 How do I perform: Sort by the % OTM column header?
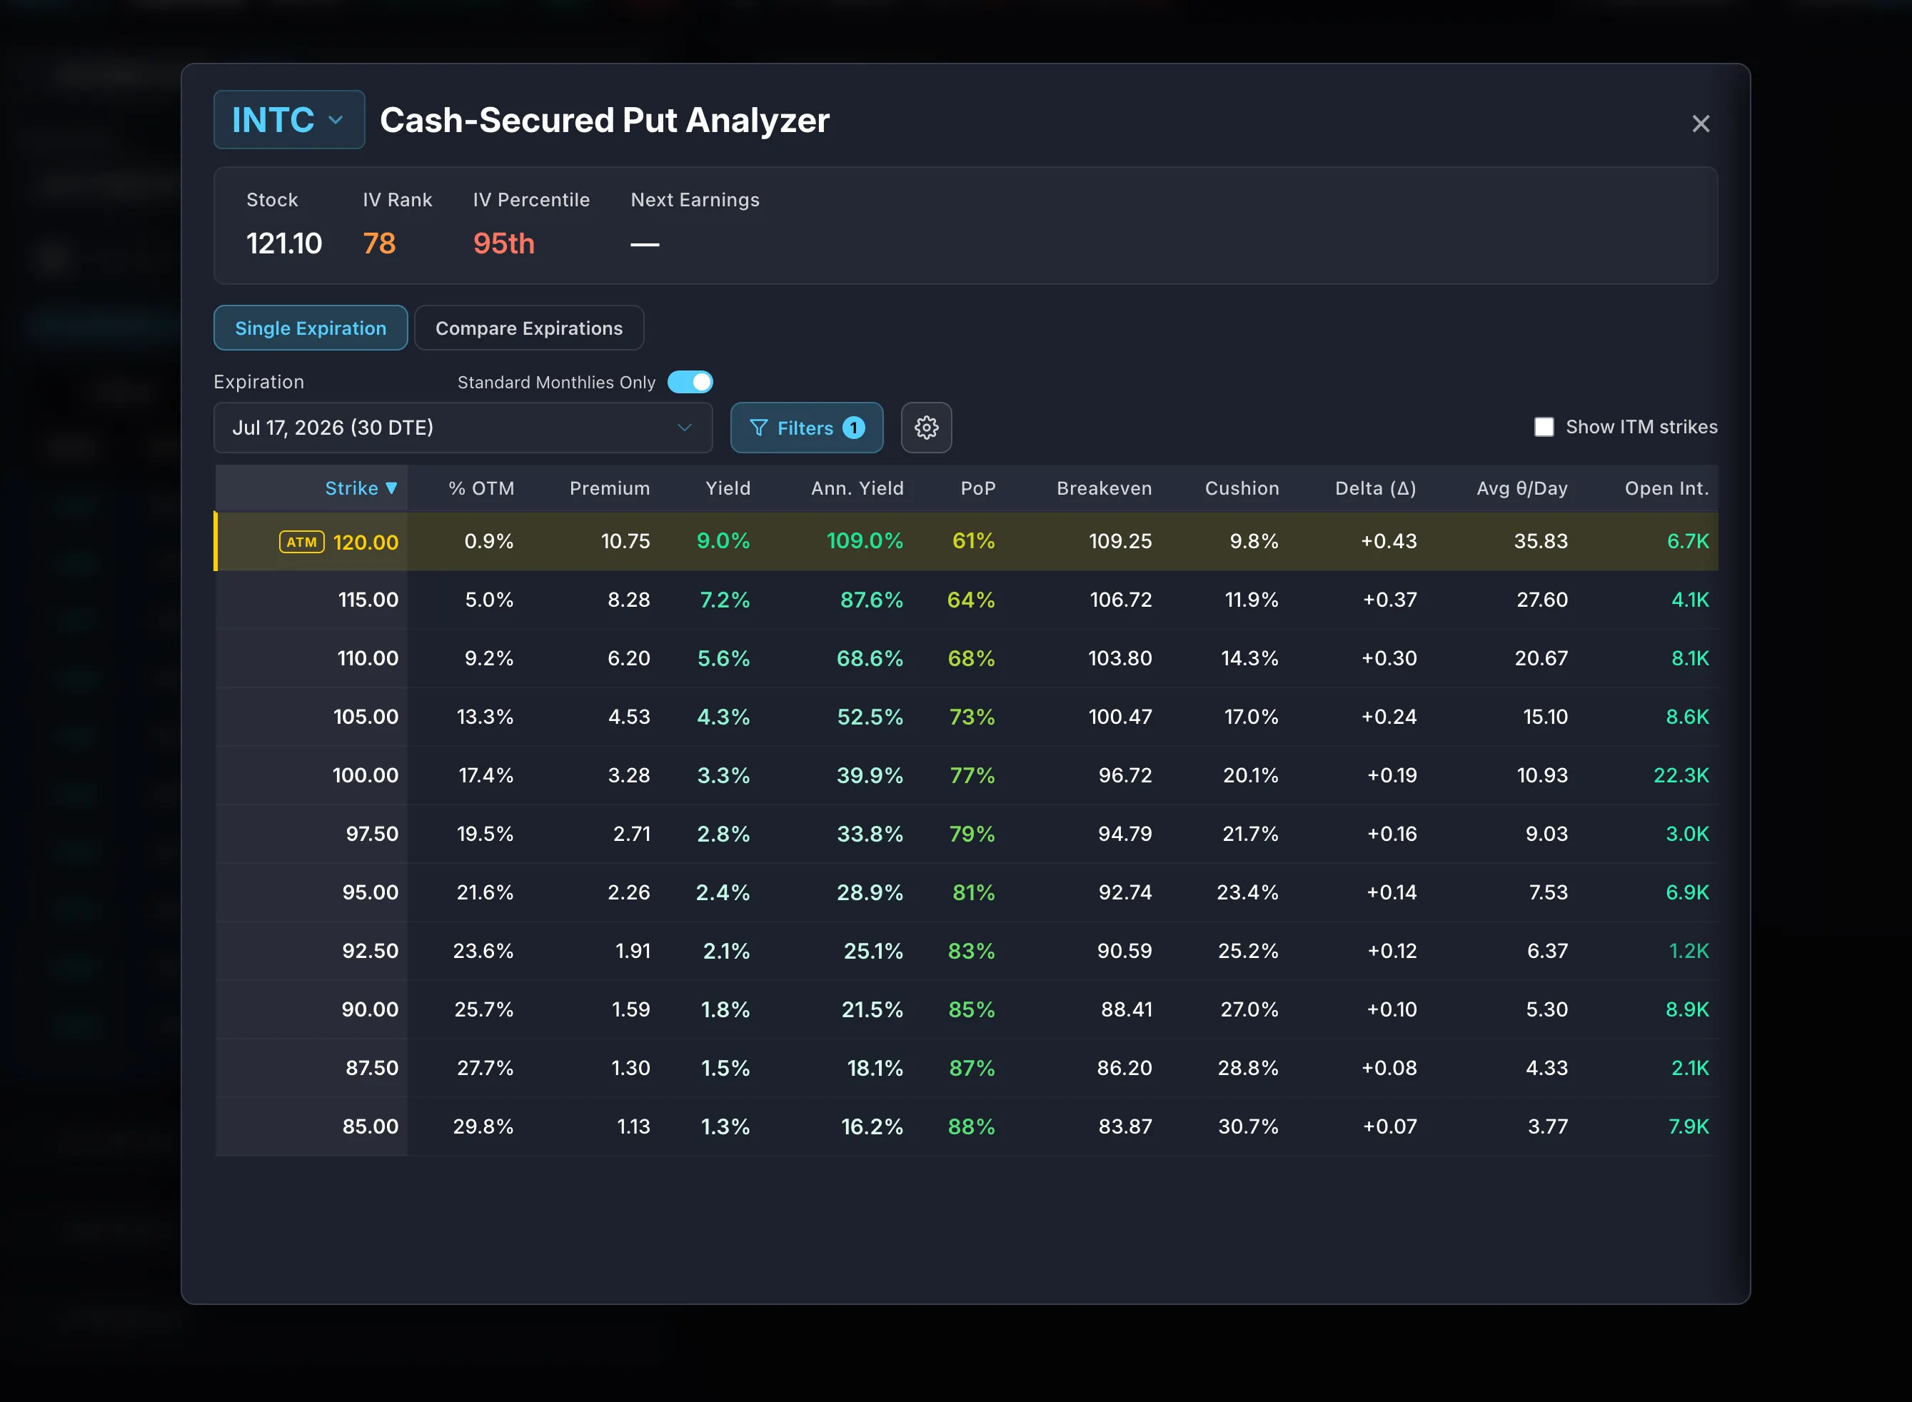click(481, 488)
